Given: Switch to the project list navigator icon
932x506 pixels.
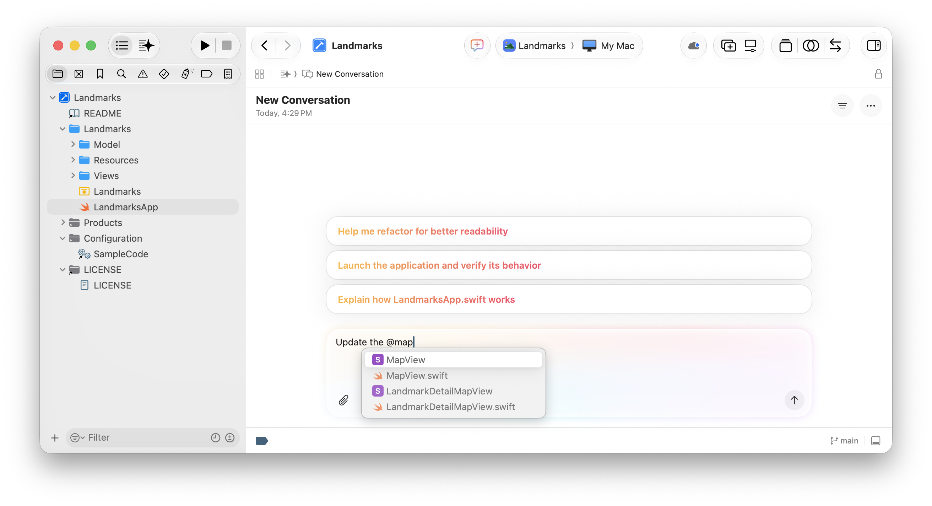Looking at the screenshot, I should click(x=121, y=45).
